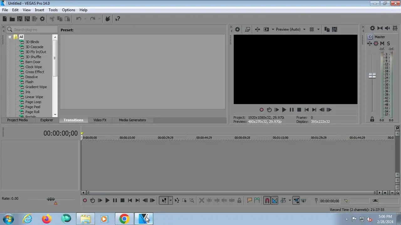Screen dimensions: 401x225
Task: Play timeline from transport bar
Action: pyautogui.click(x=107, y=201)
